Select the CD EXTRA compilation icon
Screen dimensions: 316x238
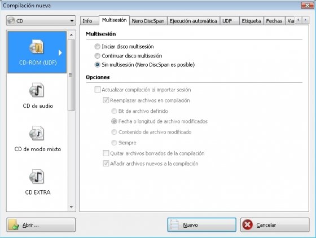(37, 177)
